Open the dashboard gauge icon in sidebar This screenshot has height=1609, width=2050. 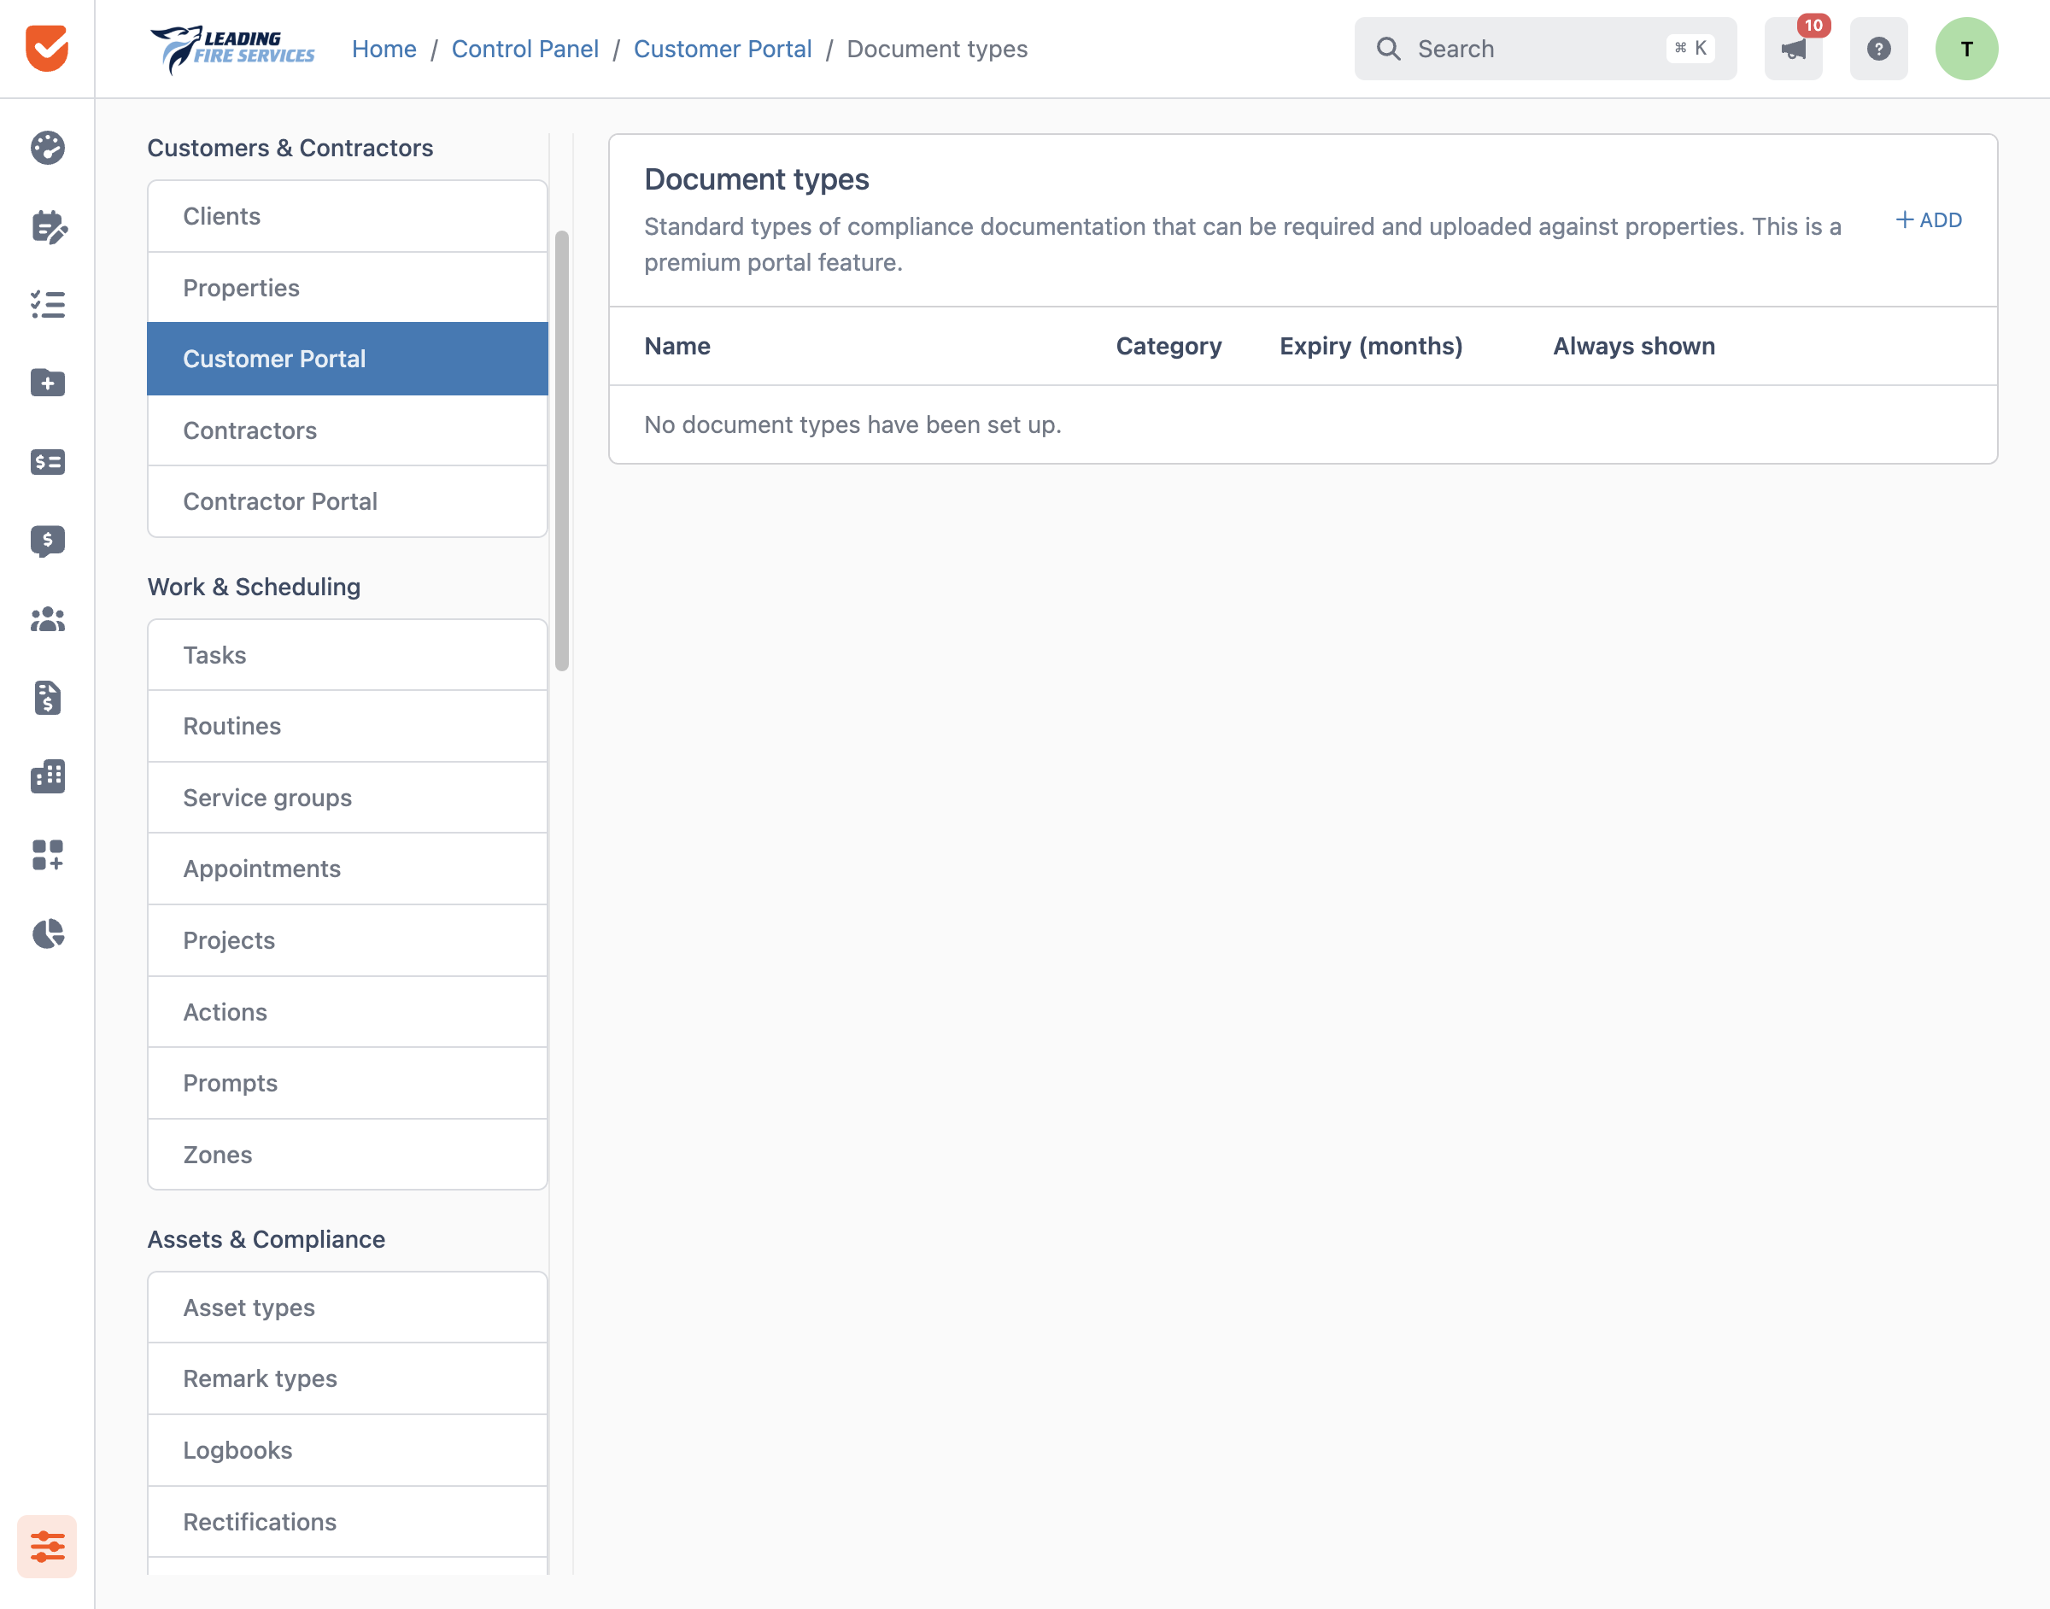pos(47,148)
